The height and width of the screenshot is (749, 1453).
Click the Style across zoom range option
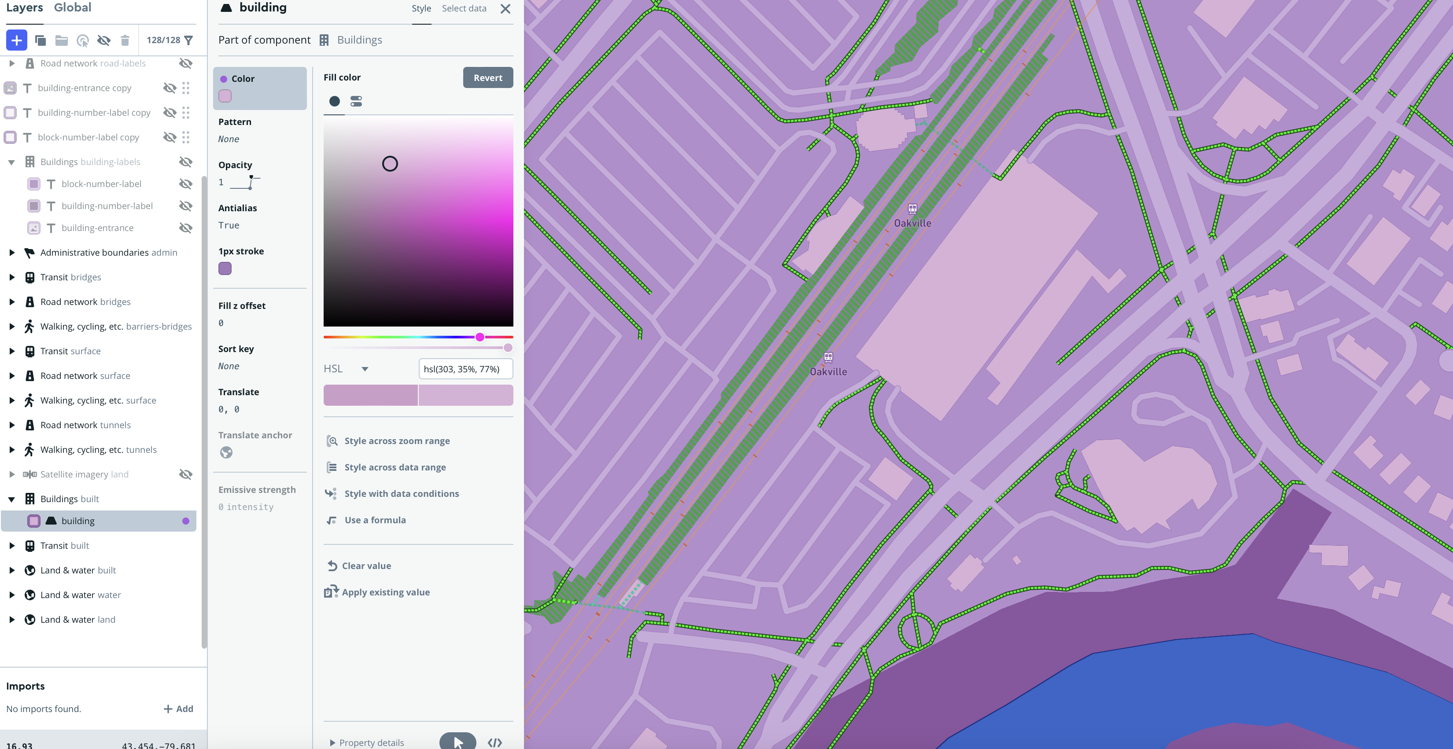coord(398,441)
